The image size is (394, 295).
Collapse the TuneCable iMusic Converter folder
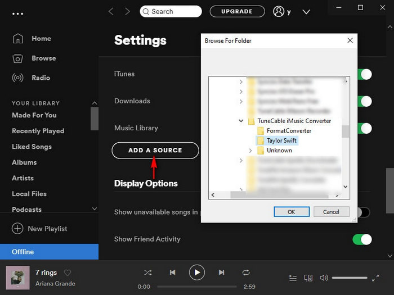[241, 121]
